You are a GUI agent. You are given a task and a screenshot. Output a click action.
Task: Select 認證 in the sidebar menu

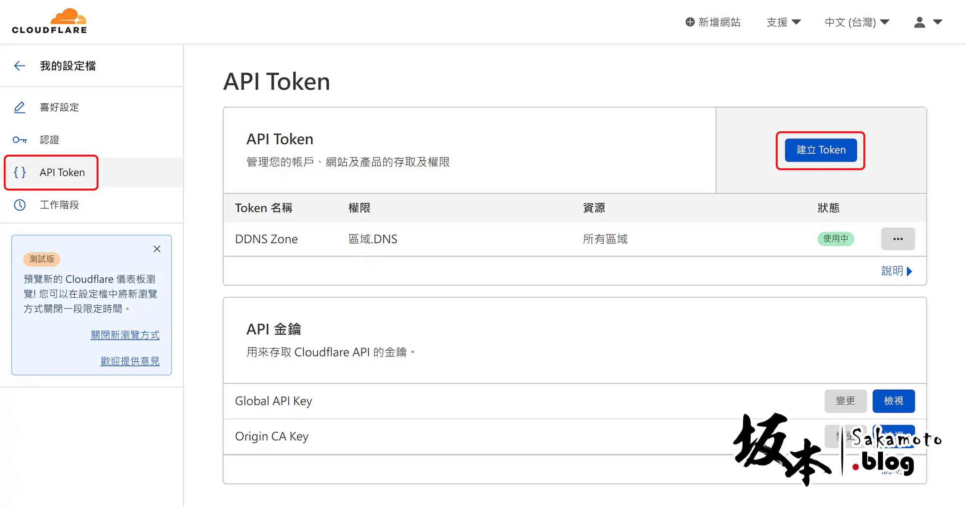click(49, 140)
